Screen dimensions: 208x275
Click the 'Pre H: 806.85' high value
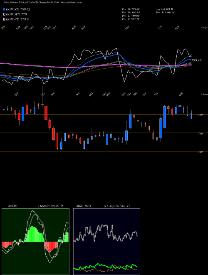coord(131,12)
